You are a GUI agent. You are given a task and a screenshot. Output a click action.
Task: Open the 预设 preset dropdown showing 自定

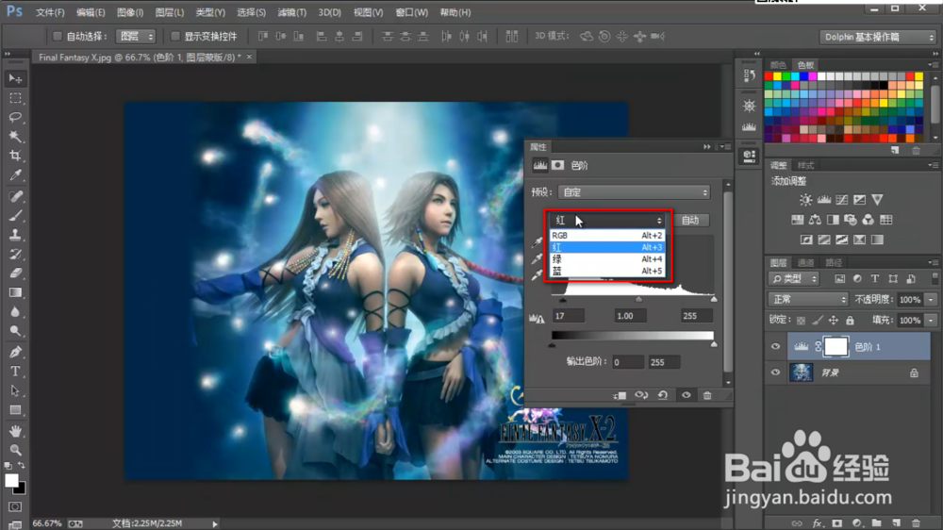coord(634,192)
